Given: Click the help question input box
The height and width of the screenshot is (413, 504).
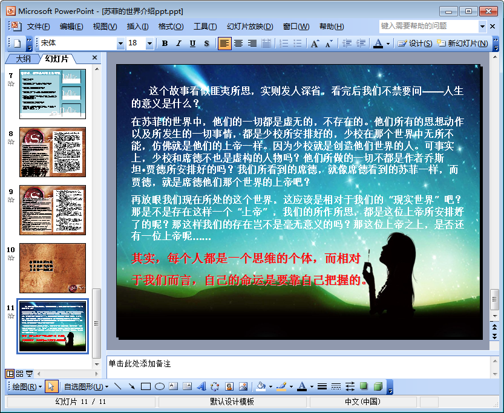Looking at the screenshot, I should pos(429,26).
